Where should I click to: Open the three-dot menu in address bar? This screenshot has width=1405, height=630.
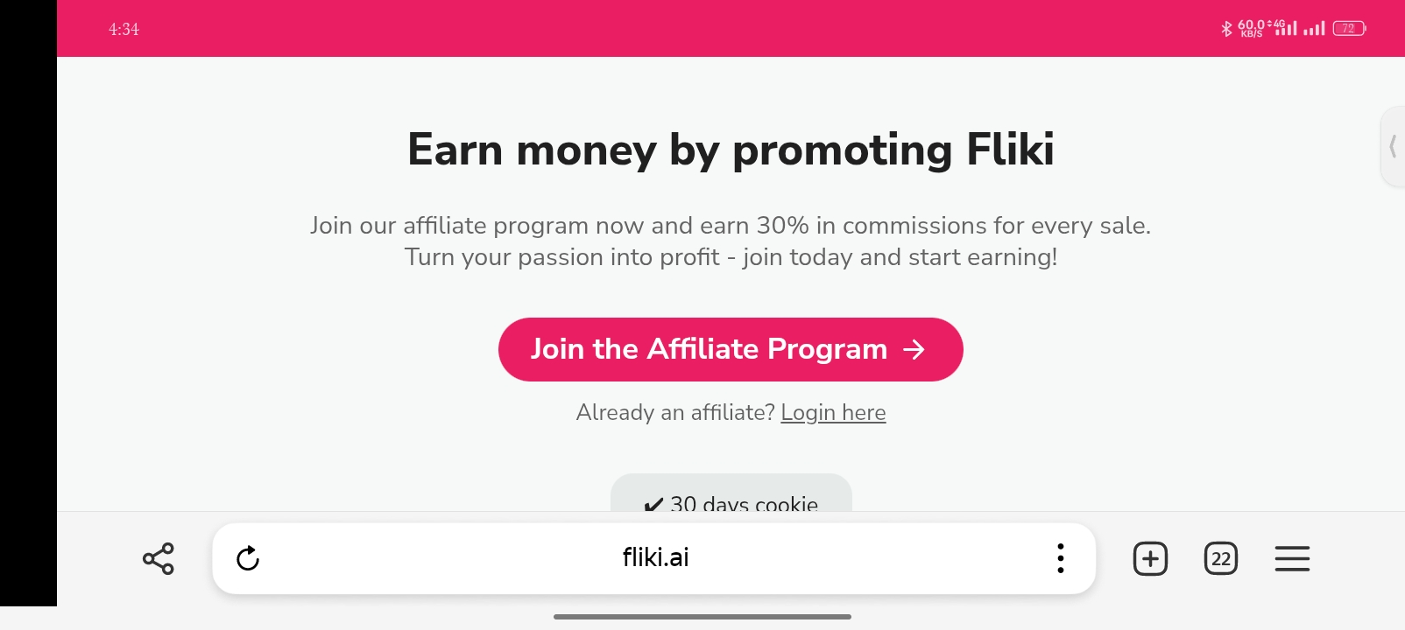1060,558
